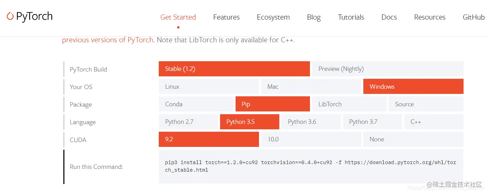The image size is (488, 194).
Task: Select CUDA version 9.2
Action: coord(209,139)
